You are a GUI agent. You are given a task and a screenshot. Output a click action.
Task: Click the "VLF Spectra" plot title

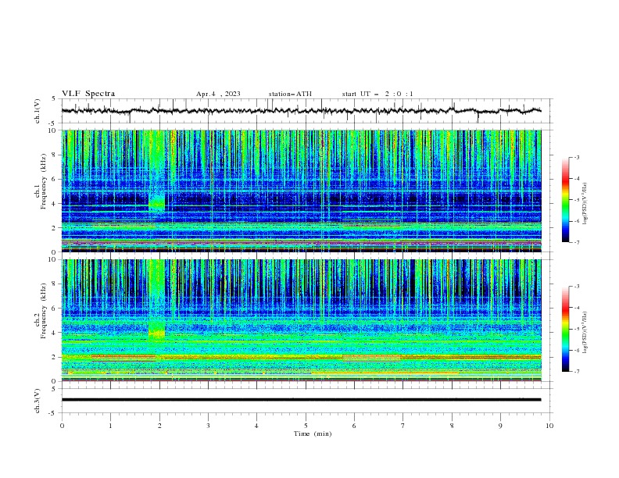click(88, 94)
